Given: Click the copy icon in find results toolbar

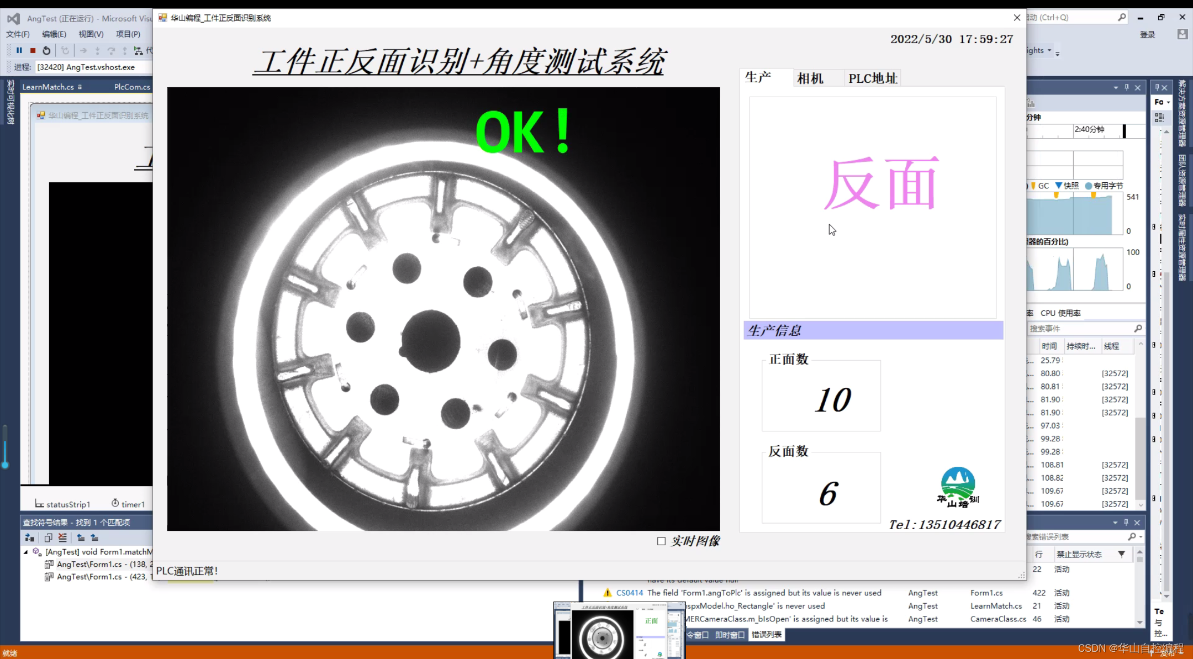Looking at the screenshot, I should pos(48,537).
